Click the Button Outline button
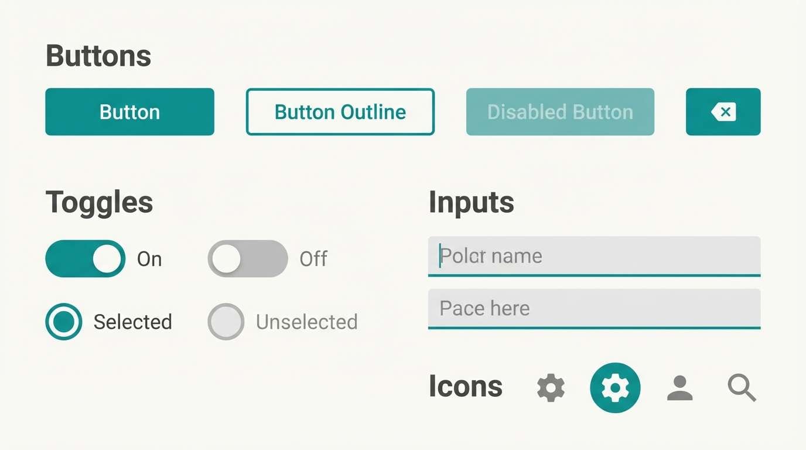Screen dimensions: 806x450 pos(340,111)
